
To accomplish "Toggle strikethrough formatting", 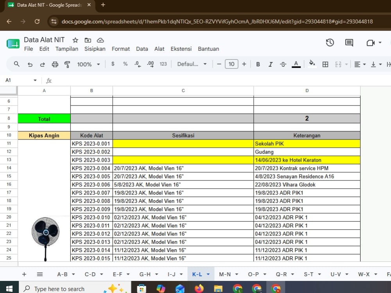I will tap(283, 64).
